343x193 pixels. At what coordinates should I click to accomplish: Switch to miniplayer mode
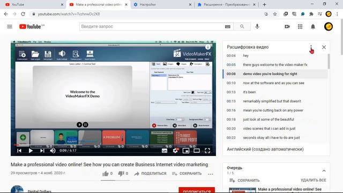pos(186,151)
